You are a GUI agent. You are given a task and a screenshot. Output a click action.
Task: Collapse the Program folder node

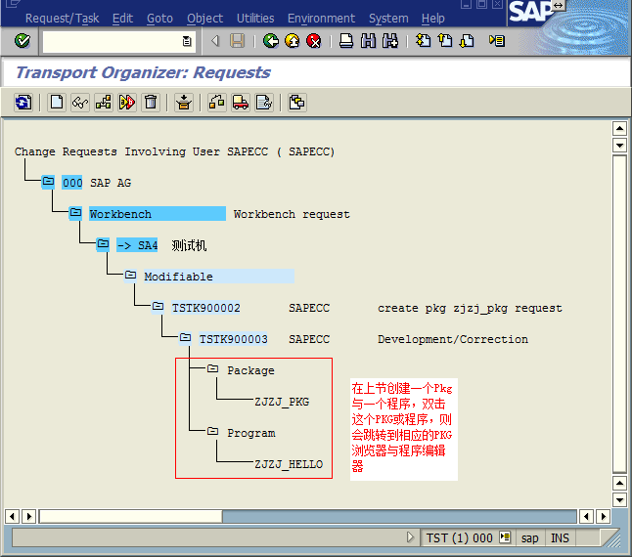coord(212,432)
